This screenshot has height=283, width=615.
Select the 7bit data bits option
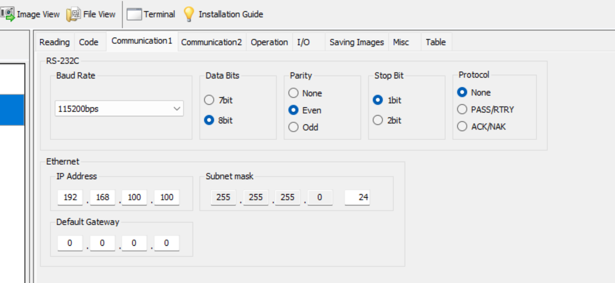click(209, 100)
